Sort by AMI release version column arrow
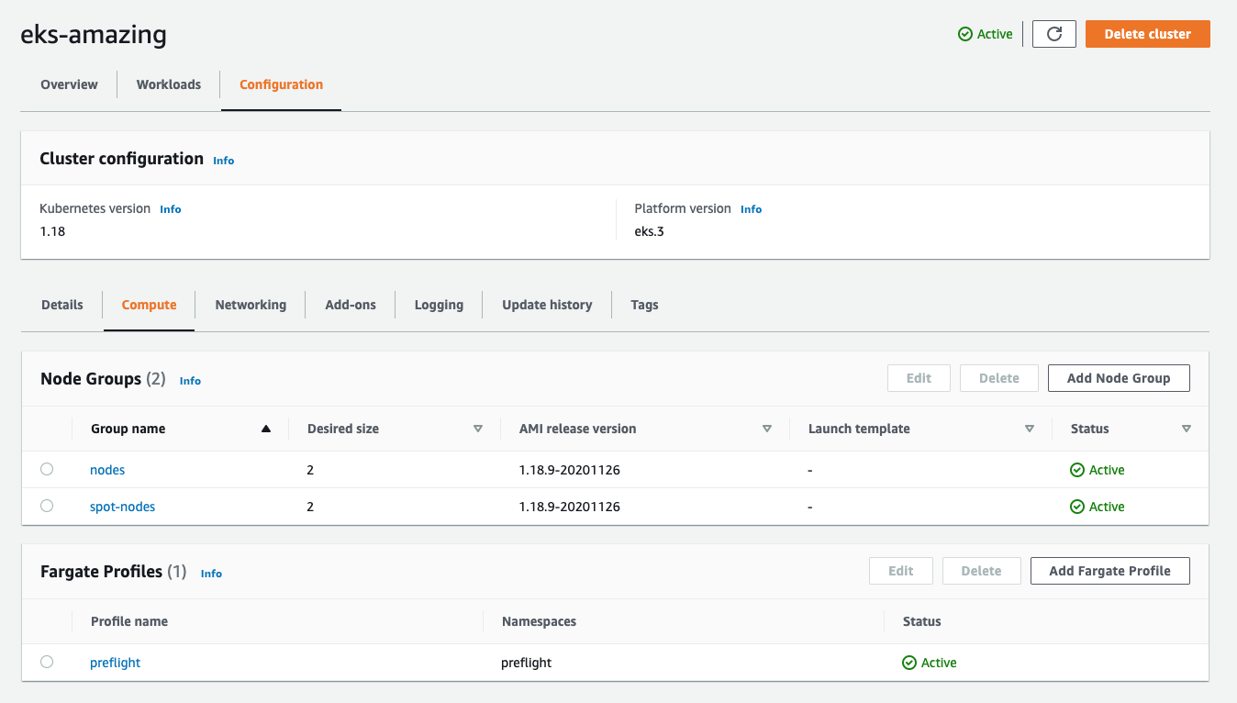The width and height of the screenshot is (1237, 703). 767,429
